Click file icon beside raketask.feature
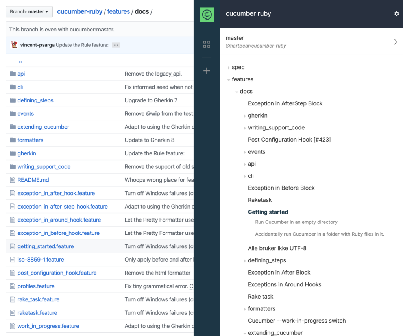The image size is (403, 336). 12,313
